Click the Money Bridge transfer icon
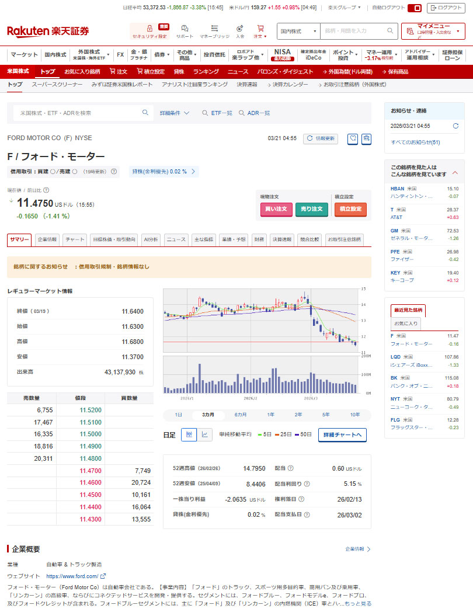Screen dimensions: 473x612 pyautogui.click(x=214, y=28)
